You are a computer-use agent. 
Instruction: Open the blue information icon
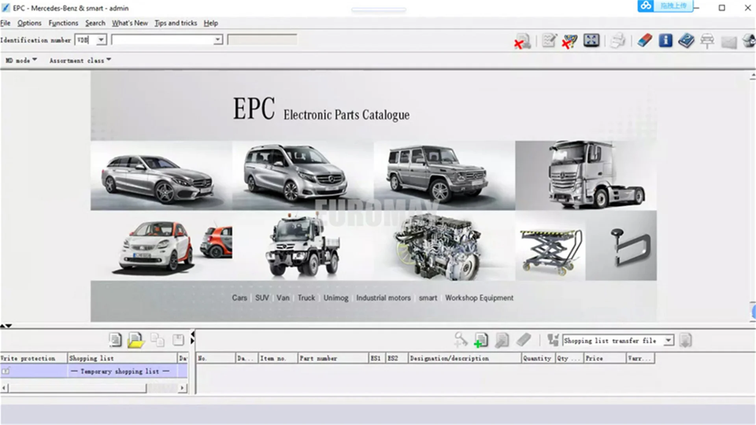click(665, 41)
